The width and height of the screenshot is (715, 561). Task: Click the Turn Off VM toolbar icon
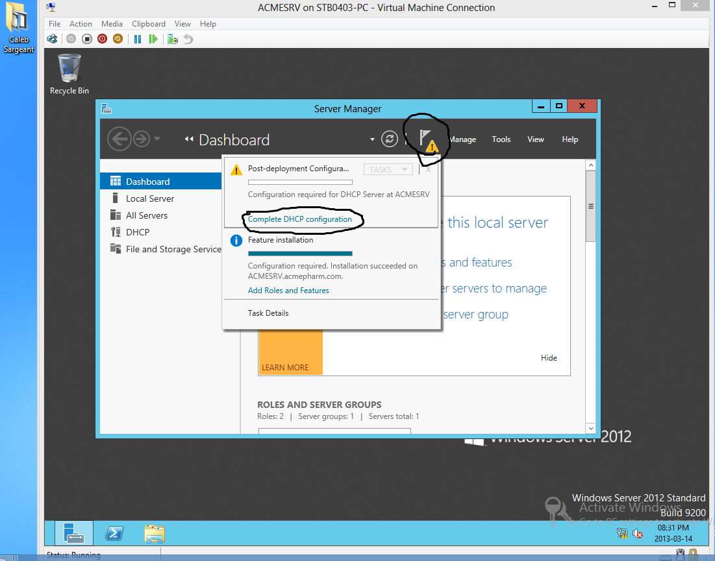[86, 39]
